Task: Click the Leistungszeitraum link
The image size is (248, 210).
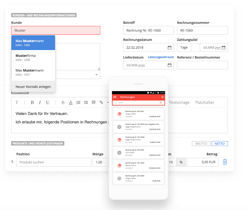Action: tap(161, 57)
